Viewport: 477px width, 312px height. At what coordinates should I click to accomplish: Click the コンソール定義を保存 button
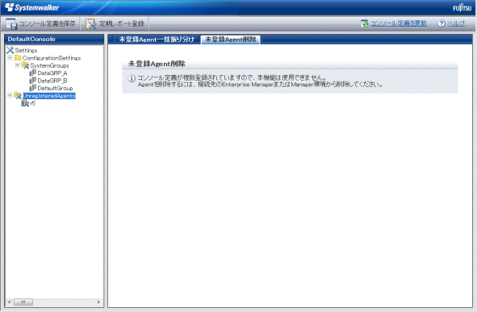[x=40, y=23]
